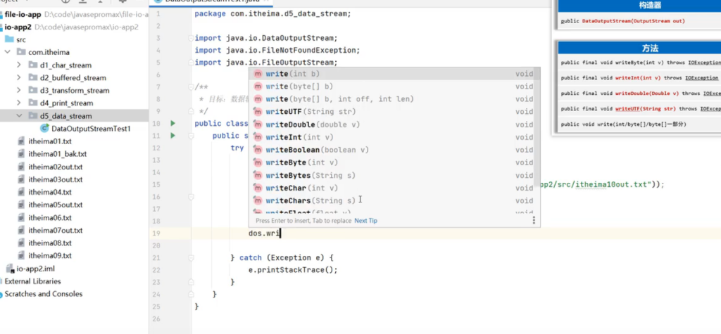
Task: Fold the Javadoc comment block in the gutter
Action: coord(192,86)
